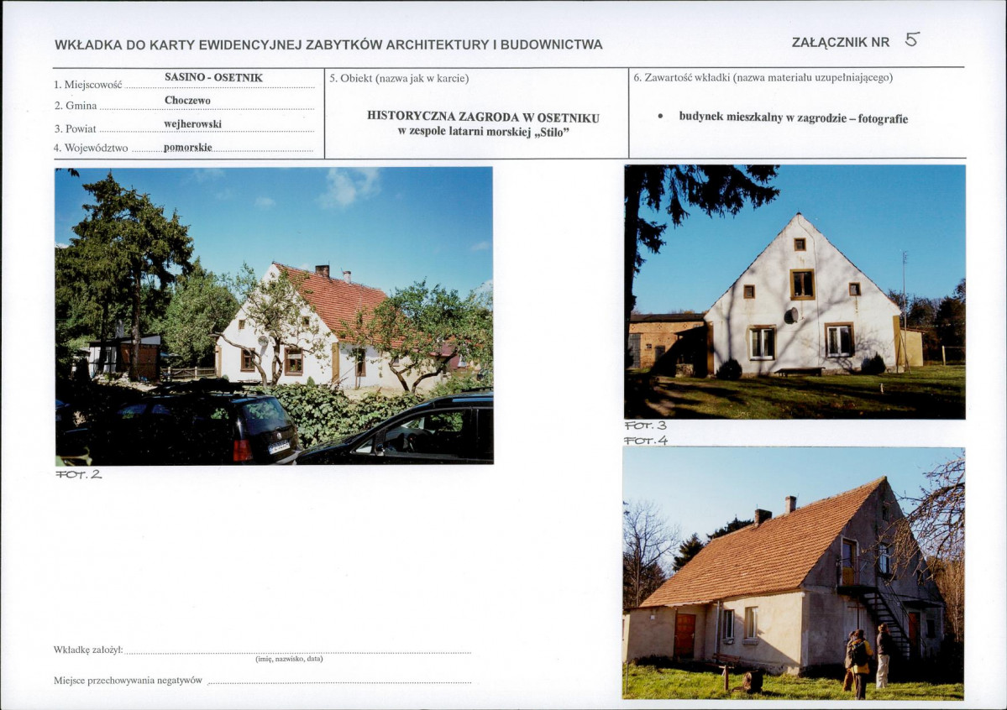The height and width of the screenshot is (710, 1007).
Task: Click the label '4. Województwo'
Action: pos(92,148)
